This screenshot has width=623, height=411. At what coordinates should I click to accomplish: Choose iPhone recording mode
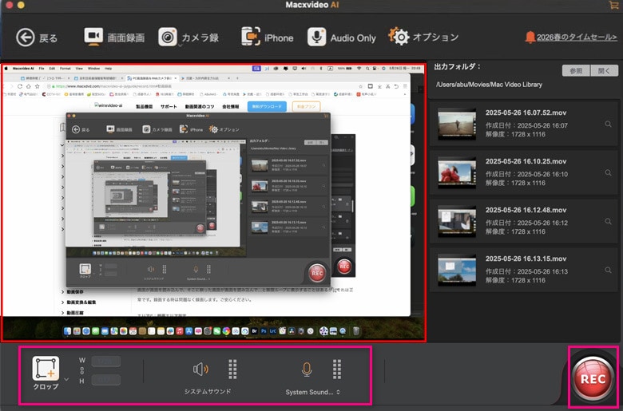(267, 38)
